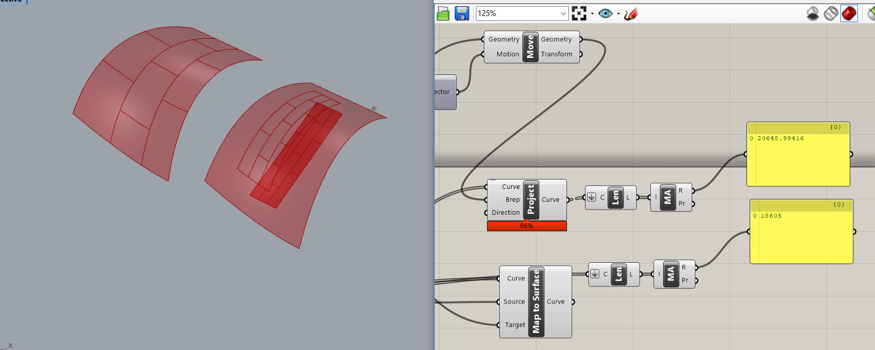Click the Curve input on Project
The height and width of the screenshot is (350, 875).
[511, 187]
